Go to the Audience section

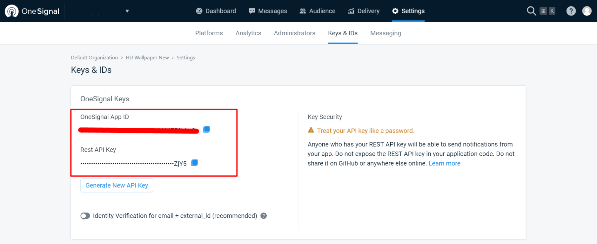pos(317,11)
